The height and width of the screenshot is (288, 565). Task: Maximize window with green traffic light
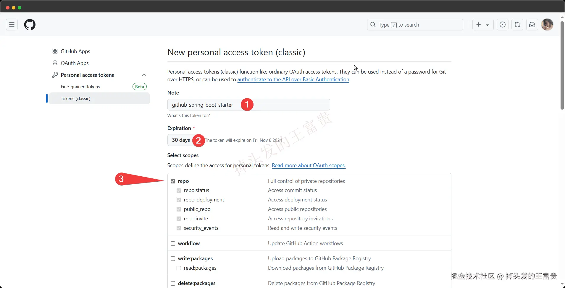point(20,8)
